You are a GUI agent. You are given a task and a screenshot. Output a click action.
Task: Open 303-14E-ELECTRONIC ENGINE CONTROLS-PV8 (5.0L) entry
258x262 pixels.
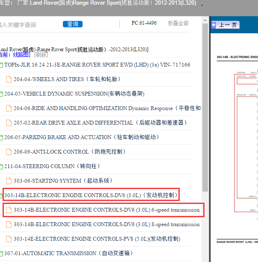point(97,239)
